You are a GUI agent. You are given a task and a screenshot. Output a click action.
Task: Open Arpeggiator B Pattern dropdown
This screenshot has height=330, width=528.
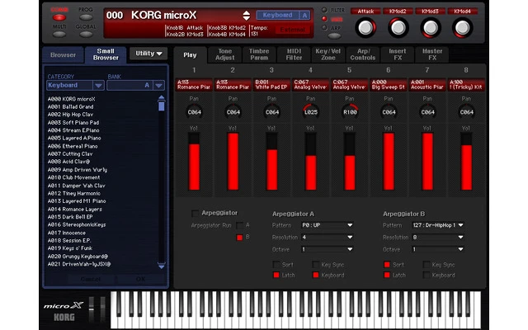click(438, 225)
